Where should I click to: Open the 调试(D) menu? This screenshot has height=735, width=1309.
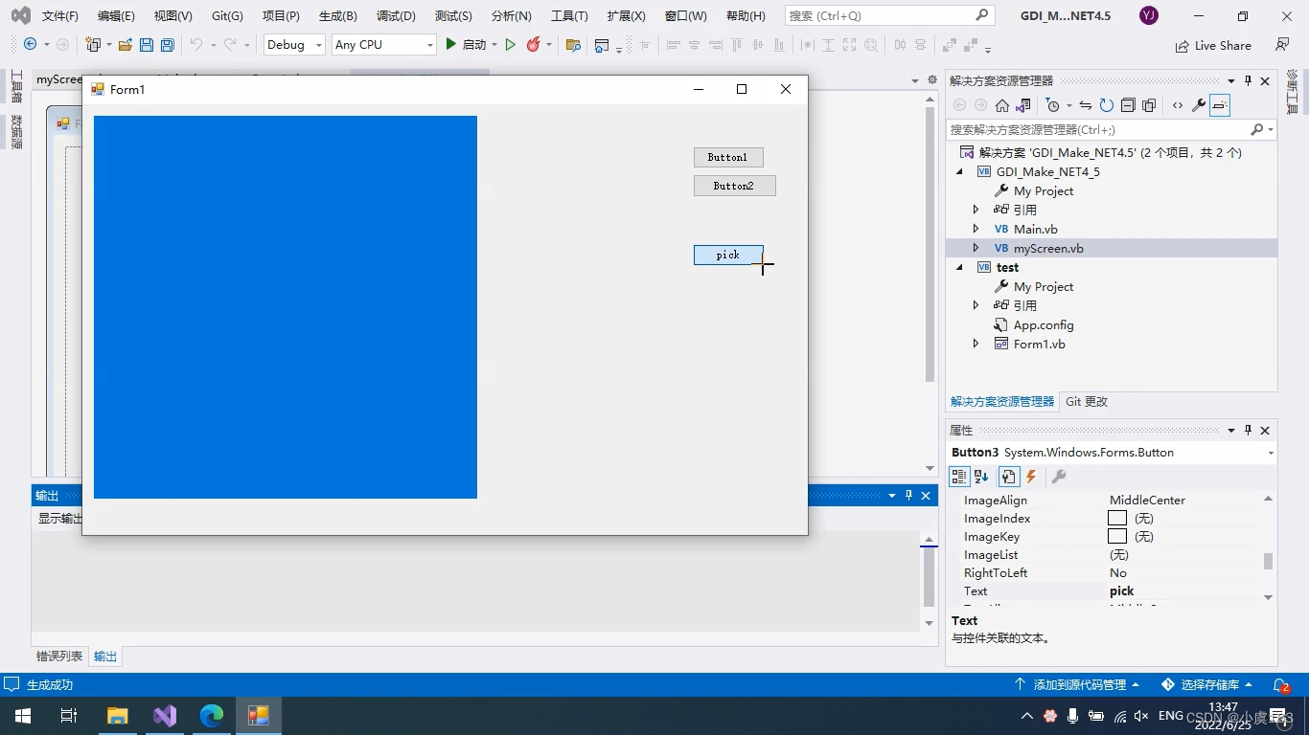point(396,16)
